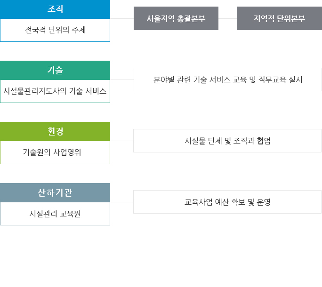Viewport: 322px width, 287px height.
Task: Click the 분야별 관련 기술 서비스 교육 box
Action: pos(228,80)
